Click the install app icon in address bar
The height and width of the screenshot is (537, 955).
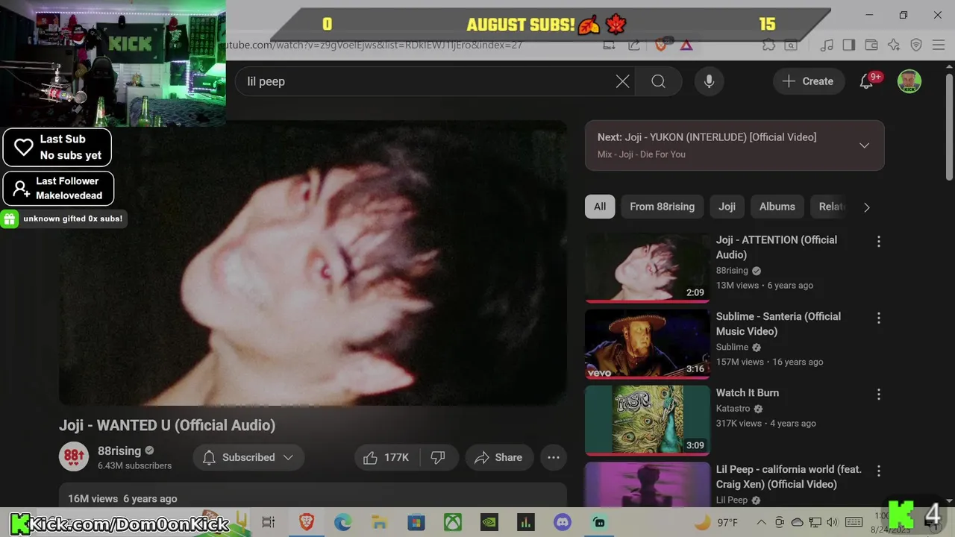point(609,45)
